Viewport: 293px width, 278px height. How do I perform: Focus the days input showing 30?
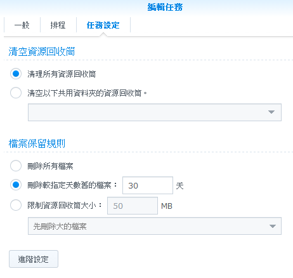148,185
